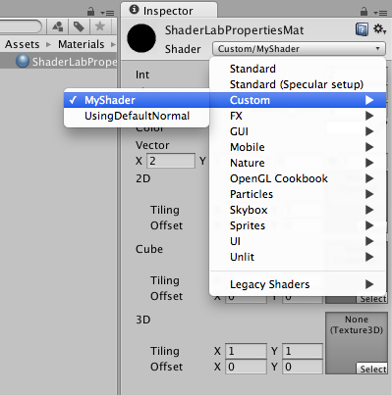
Task: Click the black material preview sphere
Action: [141, 38]
